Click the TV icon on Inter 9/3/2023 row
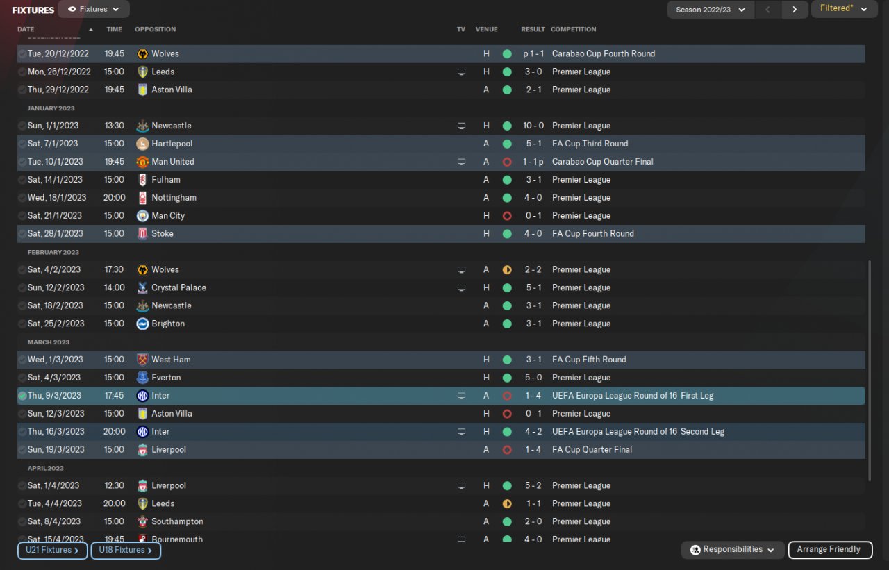 [461, 396]
